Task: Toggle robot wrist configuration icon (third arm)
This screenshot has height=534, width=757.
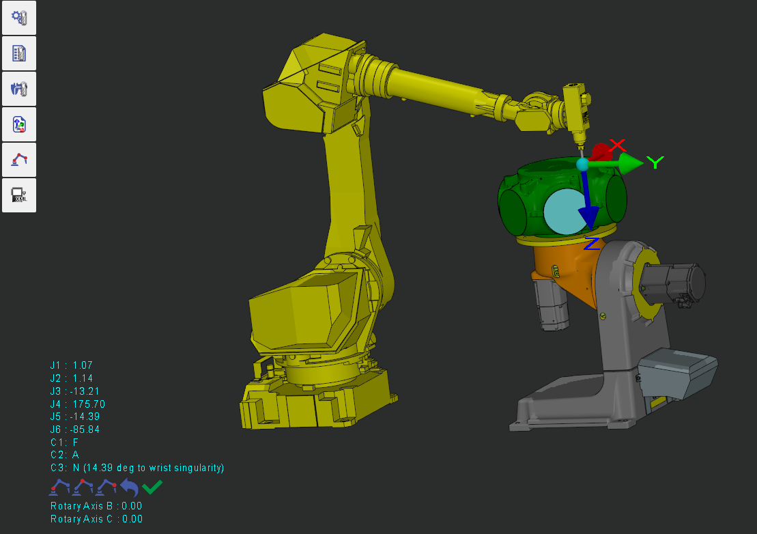Action: [106, 487]
